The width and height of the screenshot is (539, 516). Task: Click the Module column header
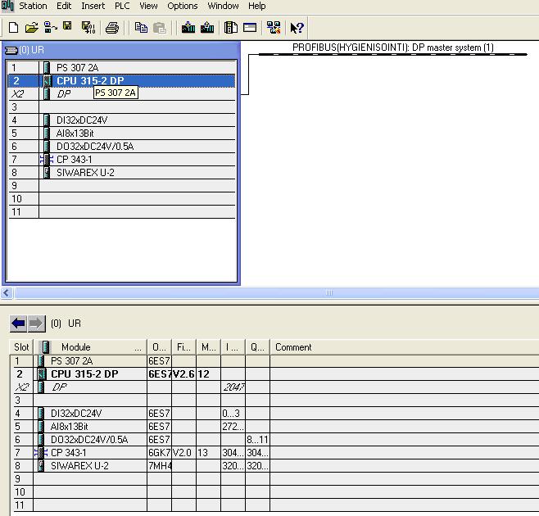coord(90,347)
